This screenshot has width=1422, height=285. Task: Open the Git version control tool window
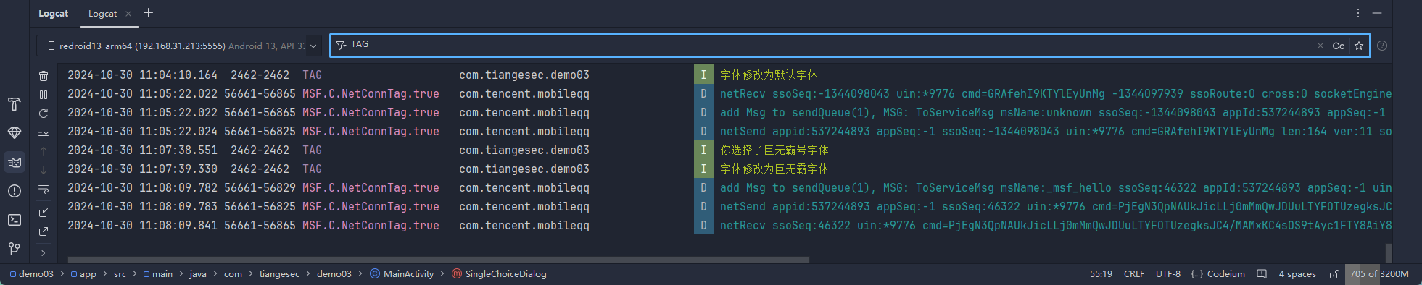pyautogui.click(x=15, y=249)
